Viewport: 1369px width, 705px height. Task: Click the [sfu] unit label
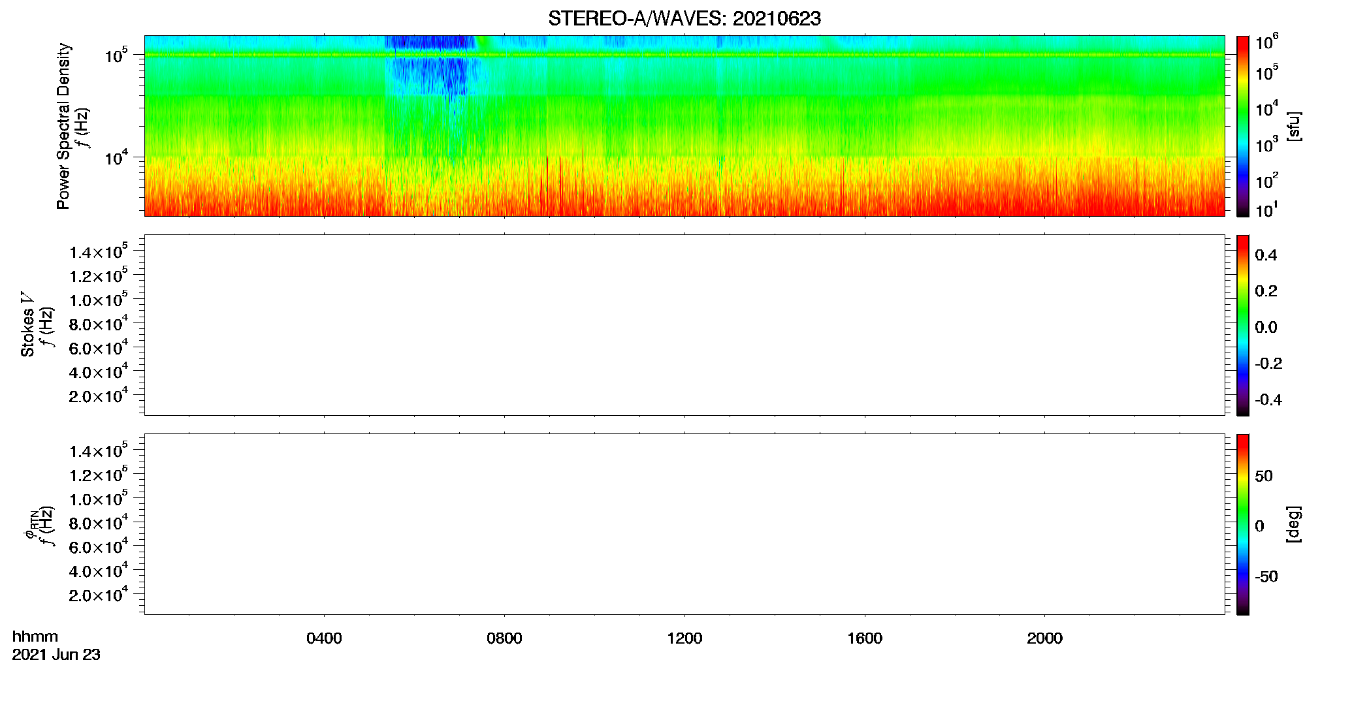[1294, 126]
